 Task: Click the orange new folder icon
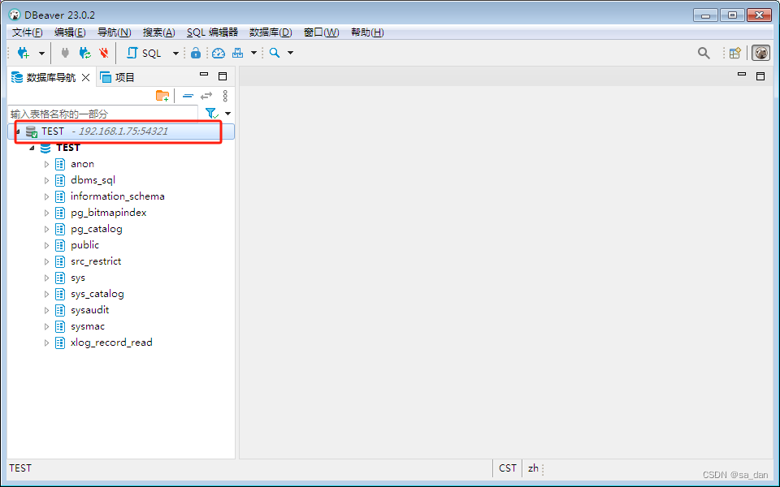162,96
